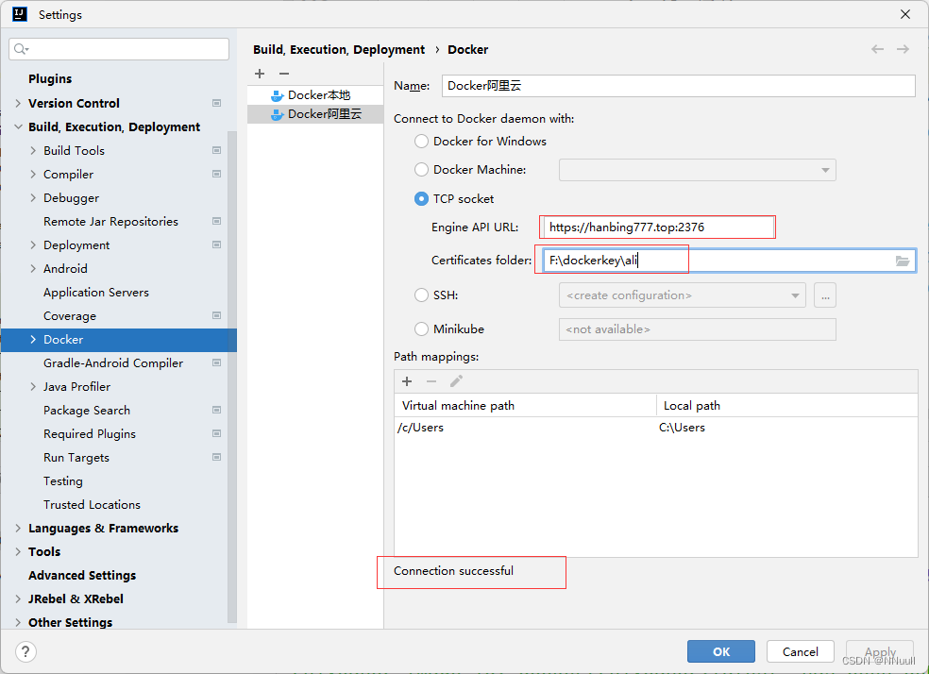Viewport: 929px width, 674px height.
Task: Expand the JRebel & XRebel node
Action: pos(18,598)
